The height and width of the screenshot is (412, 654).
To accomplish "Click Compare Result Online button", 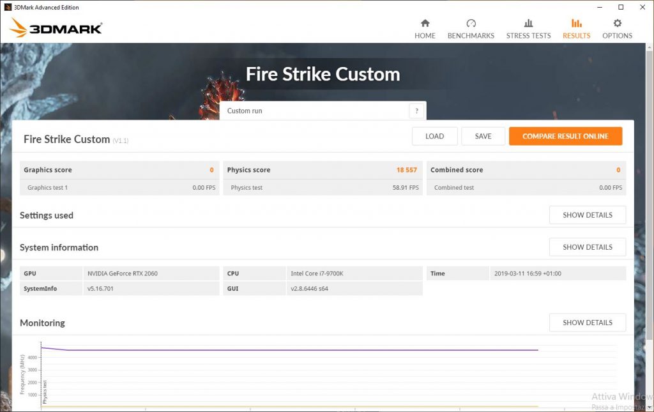I will (x=565, y=136).
